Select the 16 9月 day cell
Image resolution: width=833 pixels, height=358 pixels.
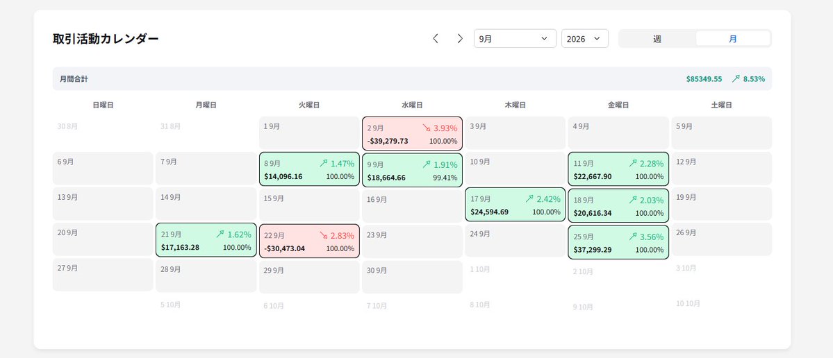pyautogui.click(x=412, y=206)
